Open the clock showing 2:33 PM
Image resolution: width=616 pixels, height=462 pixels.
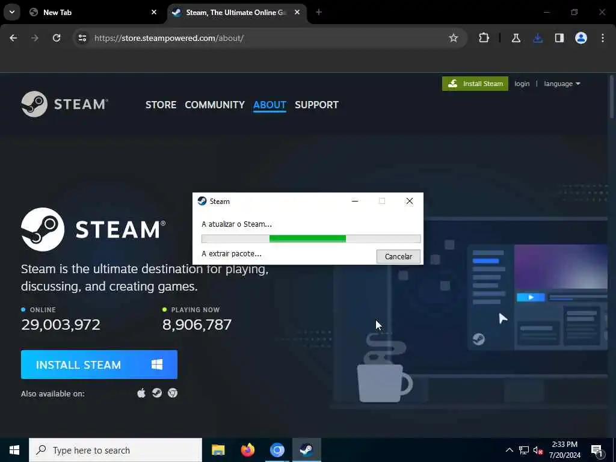pyautogui.click(x=564, y=450)
